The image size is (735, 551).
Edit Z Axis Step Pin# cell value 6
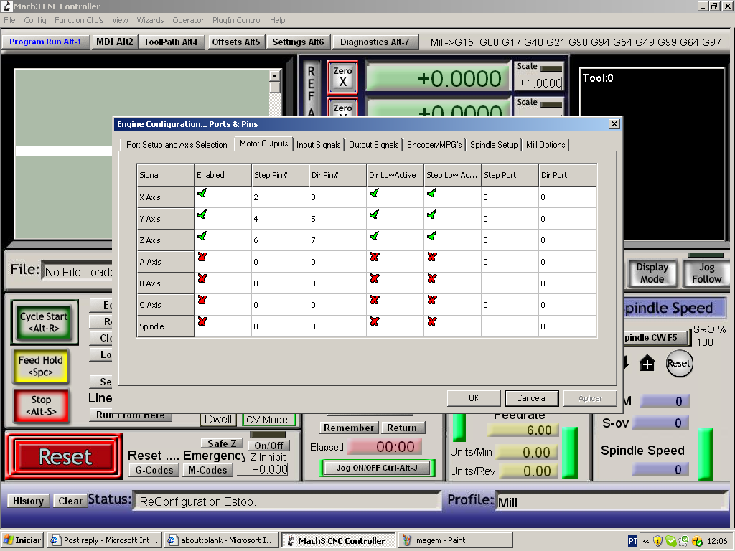(280, 240)
